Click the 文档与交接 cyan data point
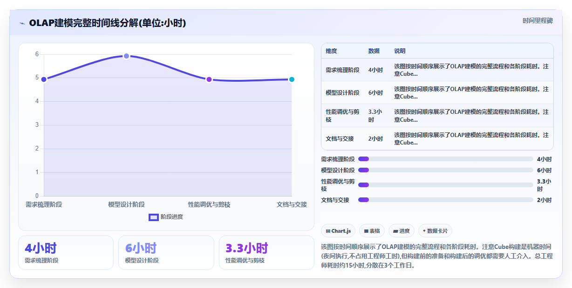 coord(292,79)
